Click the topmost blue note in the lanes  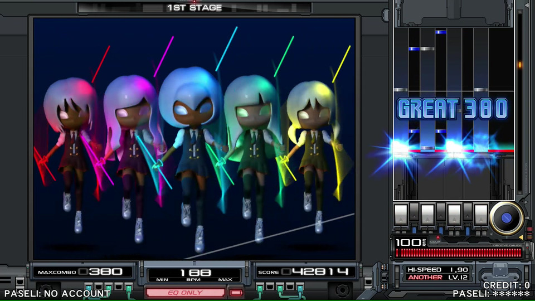(x=441, y=32)
